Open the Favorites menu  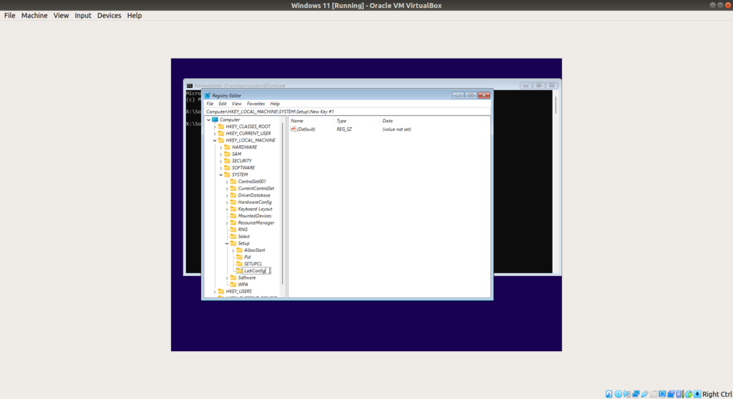tap(256, 104)
